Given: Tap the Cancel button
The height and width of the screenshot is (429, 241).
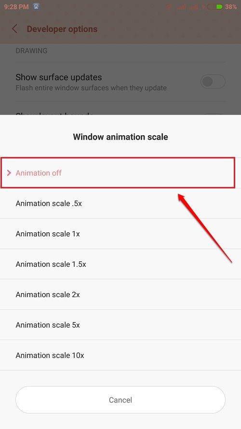Looking at the screenshot, I should click(120, 400).
